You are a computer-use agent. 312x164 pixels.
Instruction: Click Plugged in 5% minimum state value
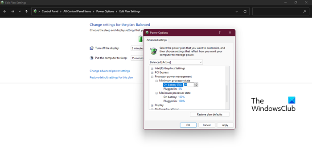coord(180,89)
